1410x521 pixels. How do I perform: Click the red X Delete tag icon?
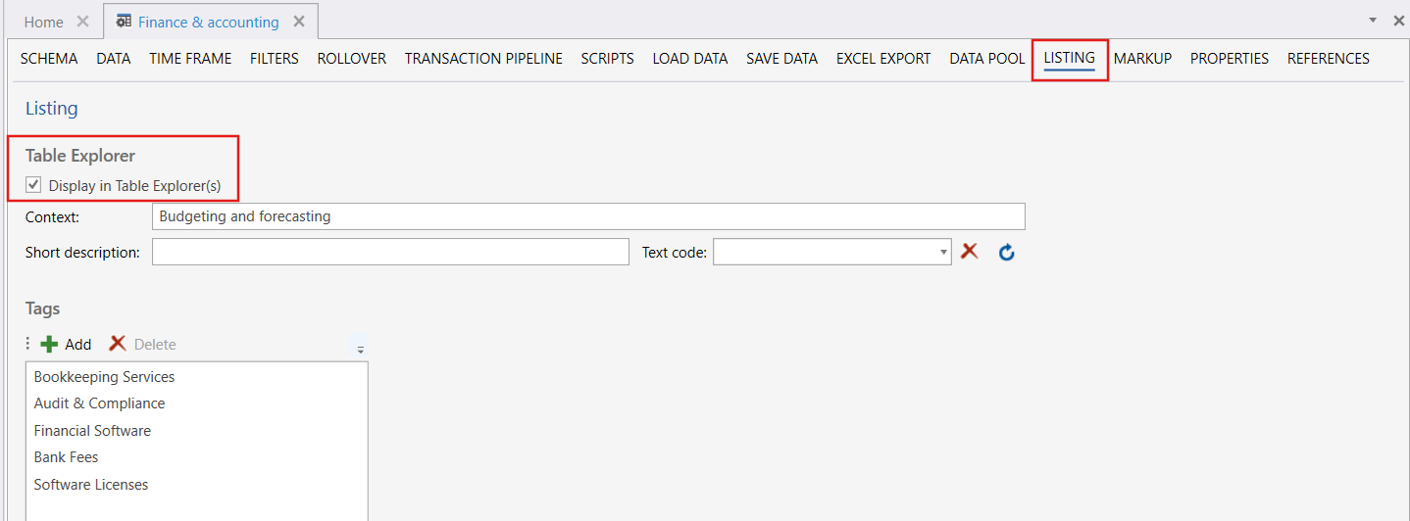[x=118, y=344]
